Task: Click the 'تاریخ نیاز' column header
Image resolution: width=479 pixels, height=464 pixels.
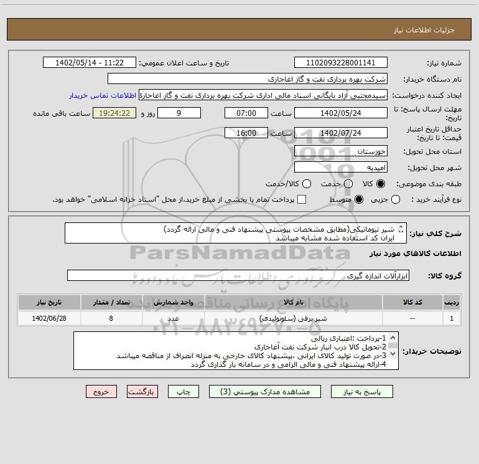Action: [x=49, y=303]
